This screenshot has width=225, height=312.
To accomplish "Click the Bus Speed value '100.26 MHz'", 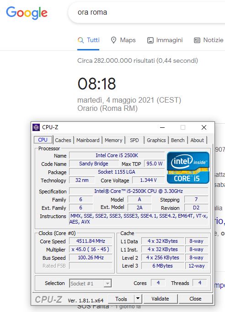I will (91, 257).
